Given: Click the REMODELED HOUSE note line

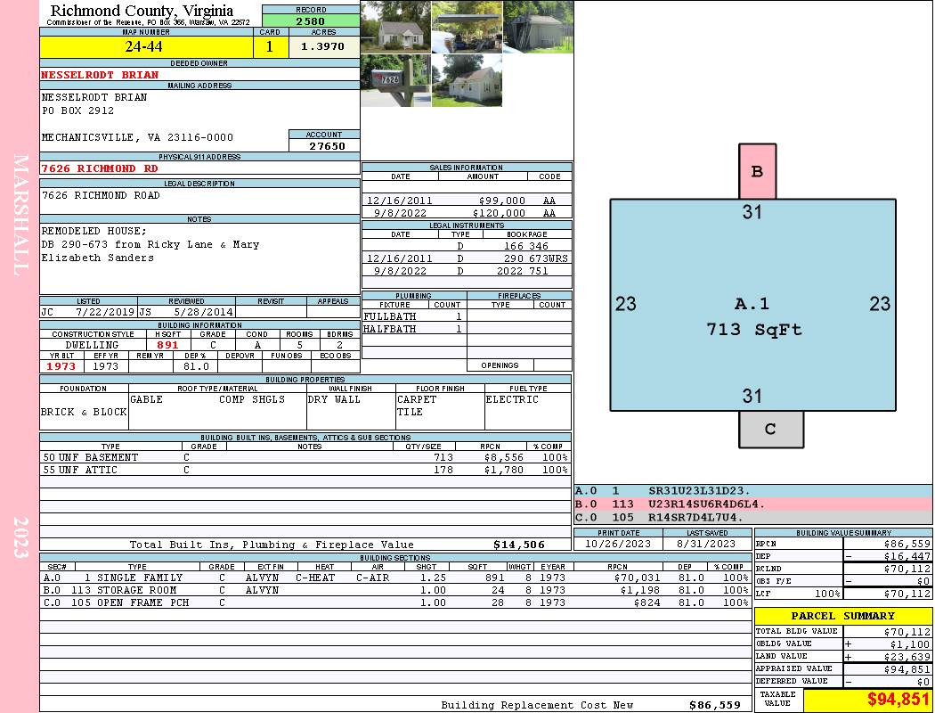Looking at the screenshot, I should point(93,231).
